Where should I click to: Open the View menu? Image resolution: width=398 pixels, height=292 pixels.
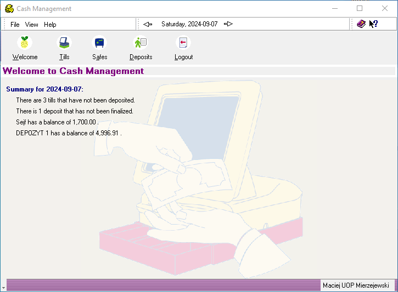click(31, 25)
